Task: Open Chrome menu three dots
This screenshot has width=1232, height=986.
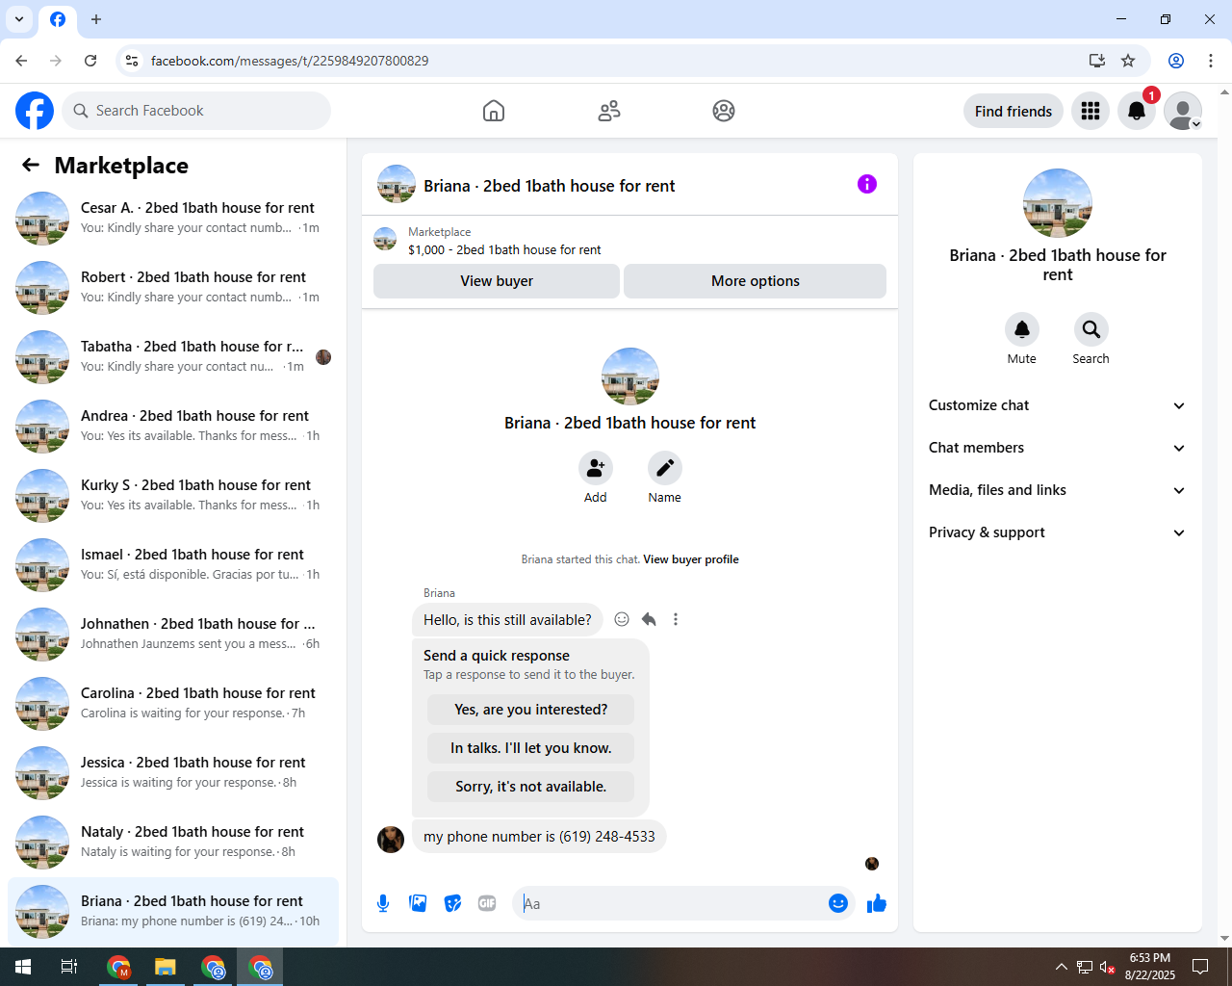Action: 1211,61
